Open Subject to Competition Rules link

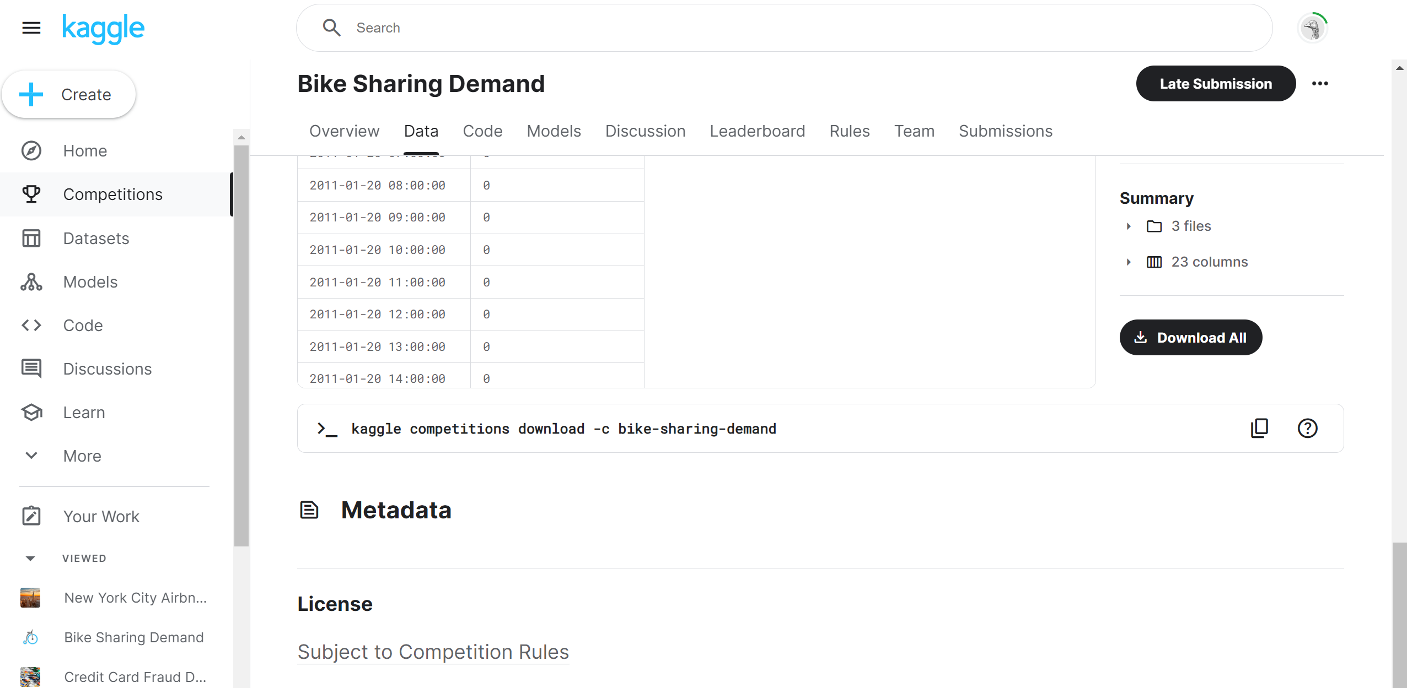tap(433, 652)
